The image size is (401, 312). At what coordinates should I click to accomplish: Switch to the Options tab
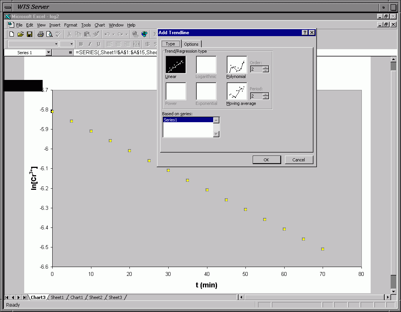click(x=191, y=44)
